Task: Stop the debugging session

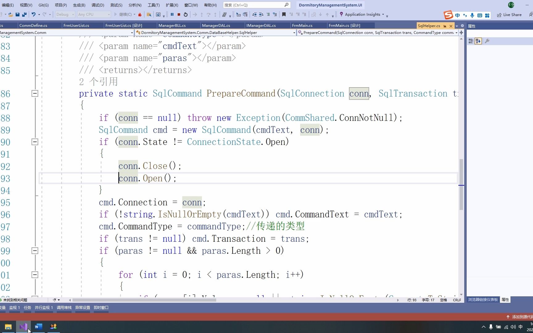Action: [x=179, y=14]
